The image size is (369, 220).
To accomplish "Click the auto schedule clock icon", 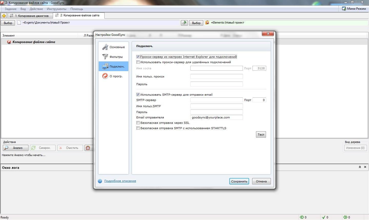I will [88, 148].
